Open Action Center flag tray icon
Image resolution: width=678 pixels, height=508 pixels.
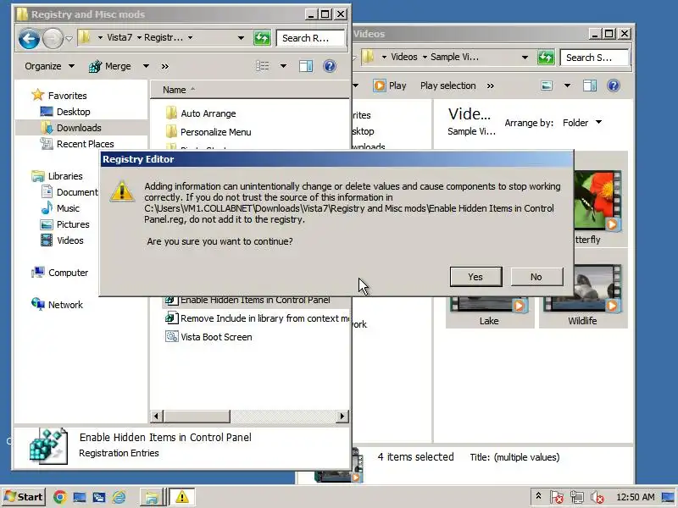[557, 497]
